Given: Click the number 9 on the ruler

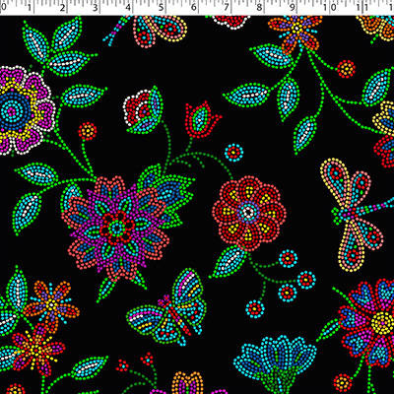Looking at the screenshot, I should click(x=292, y=8).
